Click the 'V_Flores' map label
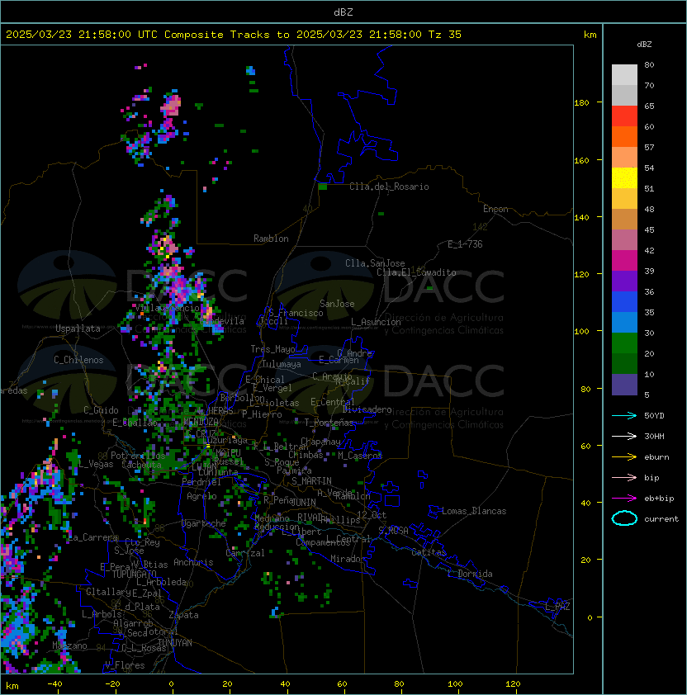Image resolution: width=687 pixels, height=695 pixels. [x=125, y=665]
